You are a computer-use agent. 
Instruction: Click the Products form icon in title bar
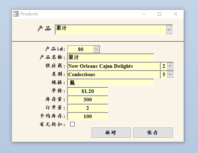tap(16, 14)
